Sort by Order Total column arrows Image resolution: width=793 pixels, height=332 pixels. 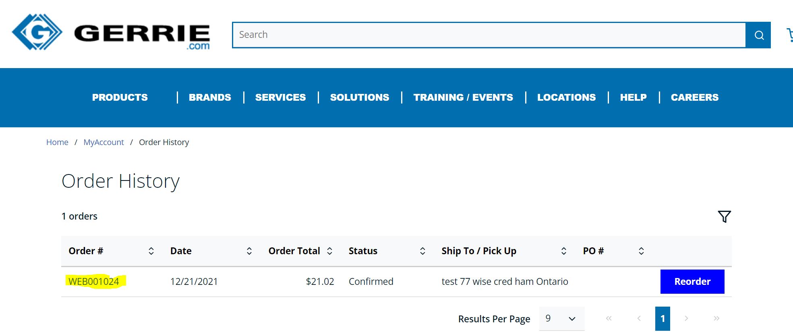tap(329, 251)
